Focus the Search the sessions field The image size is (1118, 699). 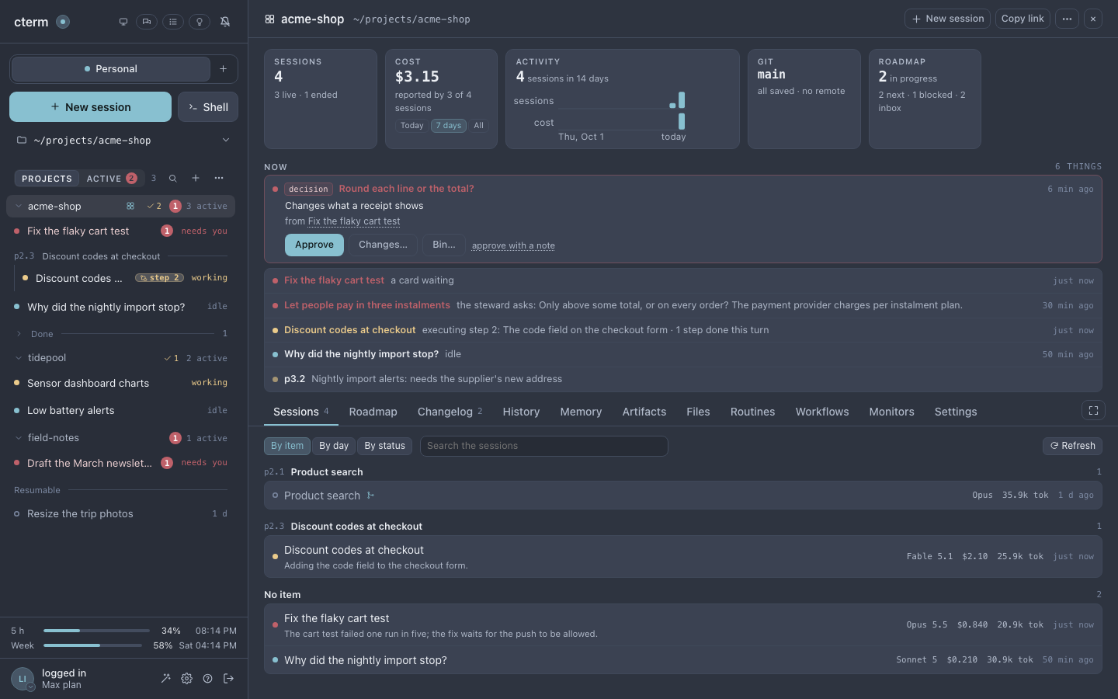[543, 446]
